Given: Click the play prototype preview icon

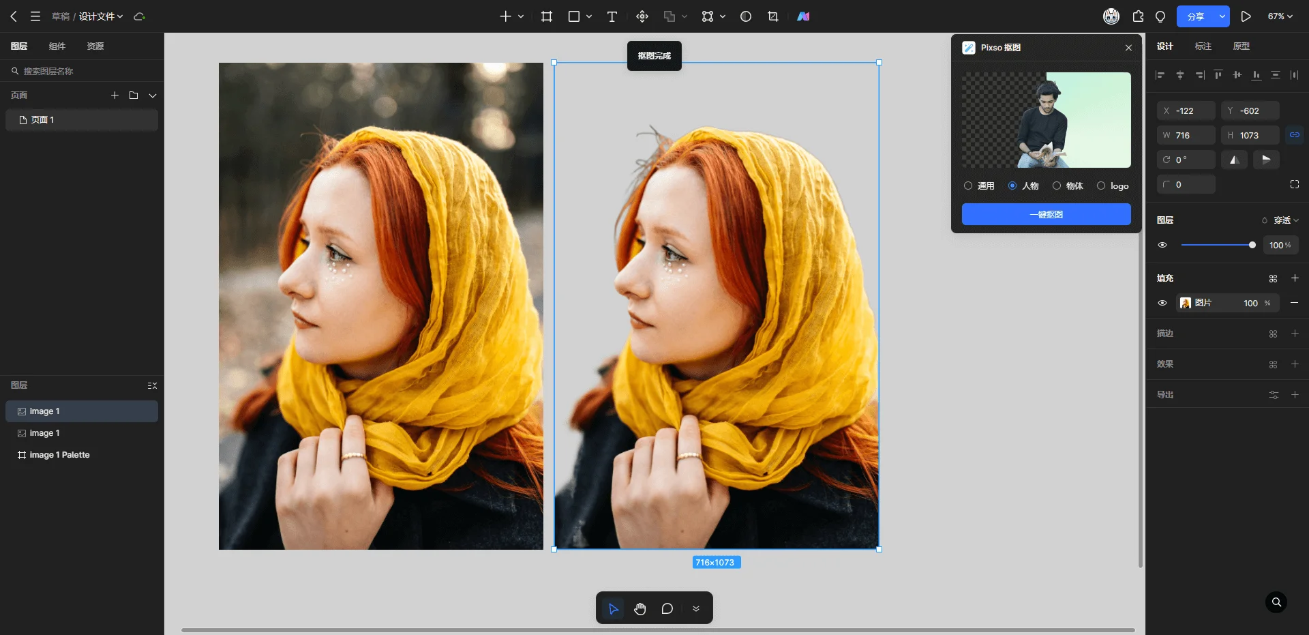Looking at the screenshot, I should pyautogui.click(x=1246, y=16).
